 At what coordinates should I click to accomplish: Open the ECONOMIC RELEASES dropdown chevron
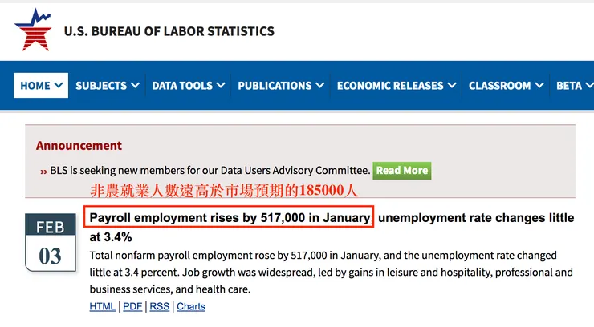452,86
